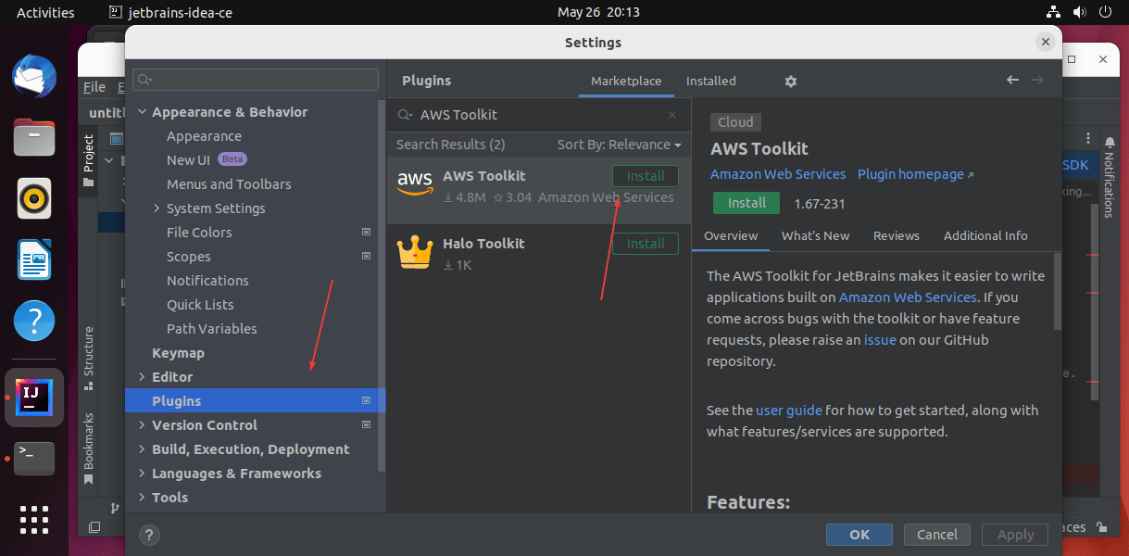Select Notifications in the settings tree
This screenshot has width=1129, height=556.
pos(207,281)
